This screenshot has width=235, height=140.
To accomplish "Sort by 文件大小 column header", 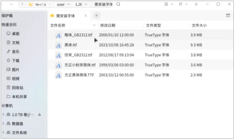I will point(199,26).
